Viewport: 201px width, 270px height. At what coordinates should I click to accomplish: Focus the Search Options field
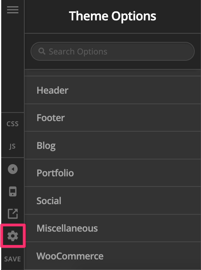point(112,51)
